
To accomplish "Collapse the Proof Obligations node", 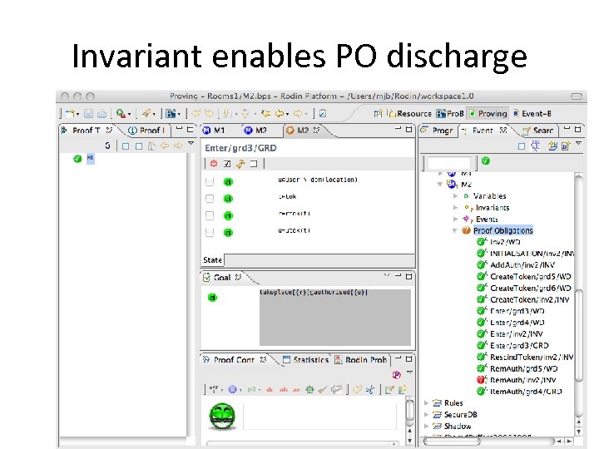I will (x=455, y=230).
